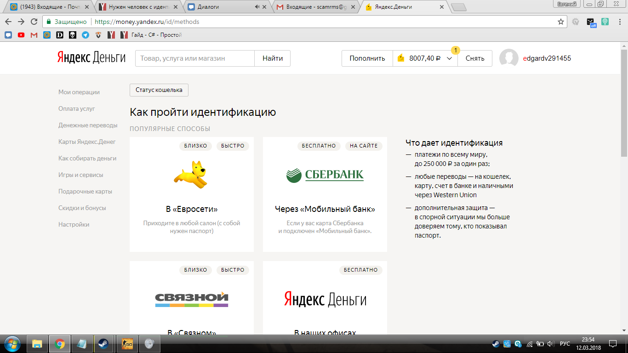628x353 pixels.
Task: Click the Найти search button
Action: (x=273, y=58)
